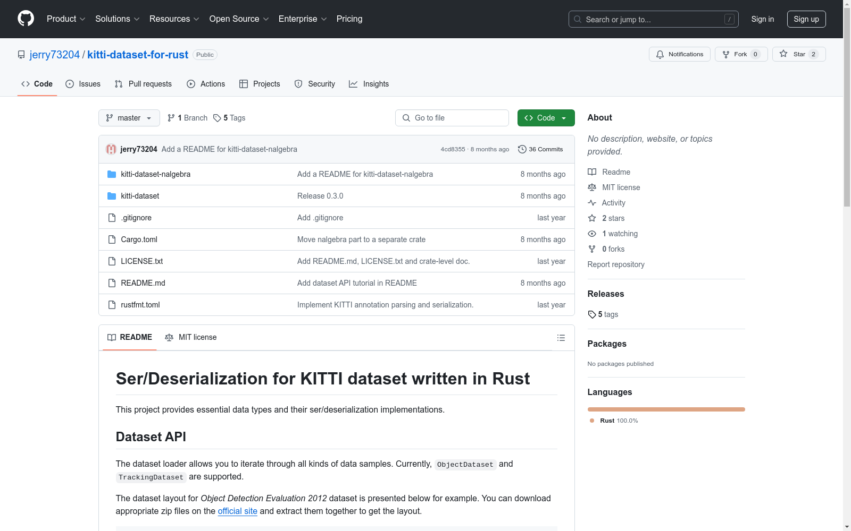
Task: Open the Release 0.3.0 commit message
Action: coord(320,196)
